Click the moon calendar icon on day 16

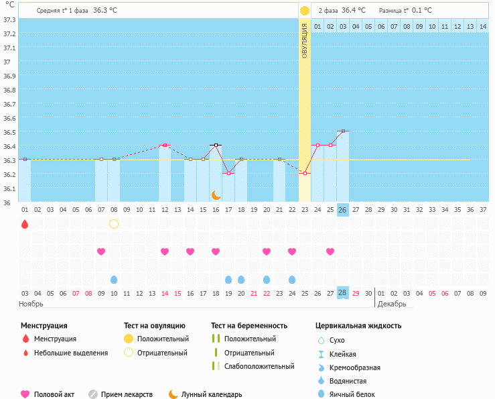click(x=216, y=195)
